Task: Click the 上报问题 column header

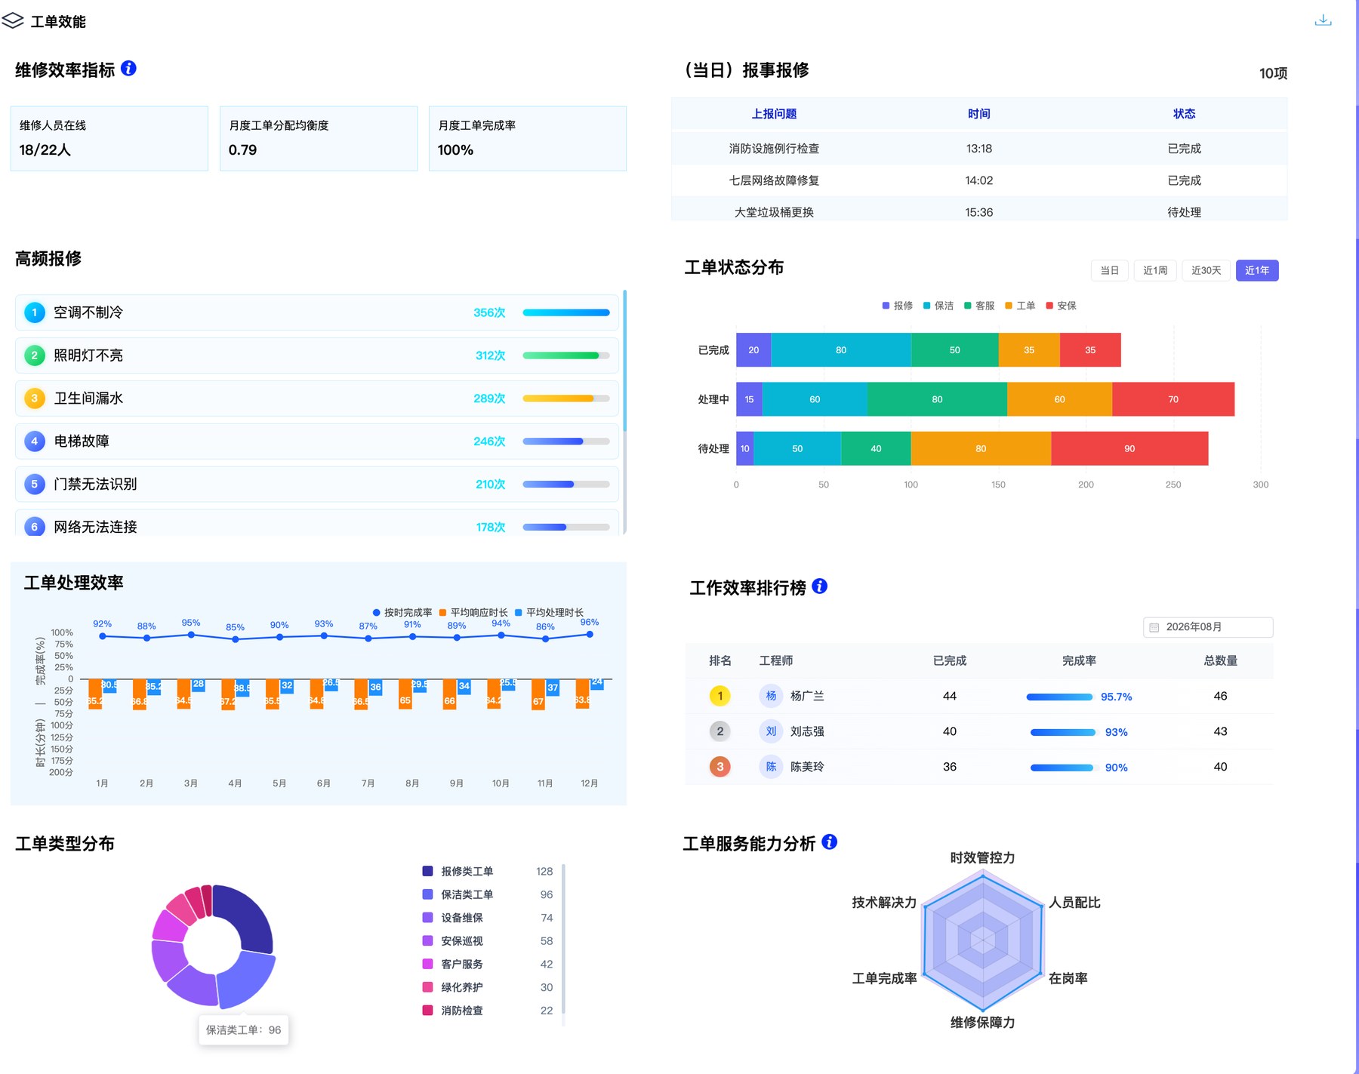Action: coord(774,114)
